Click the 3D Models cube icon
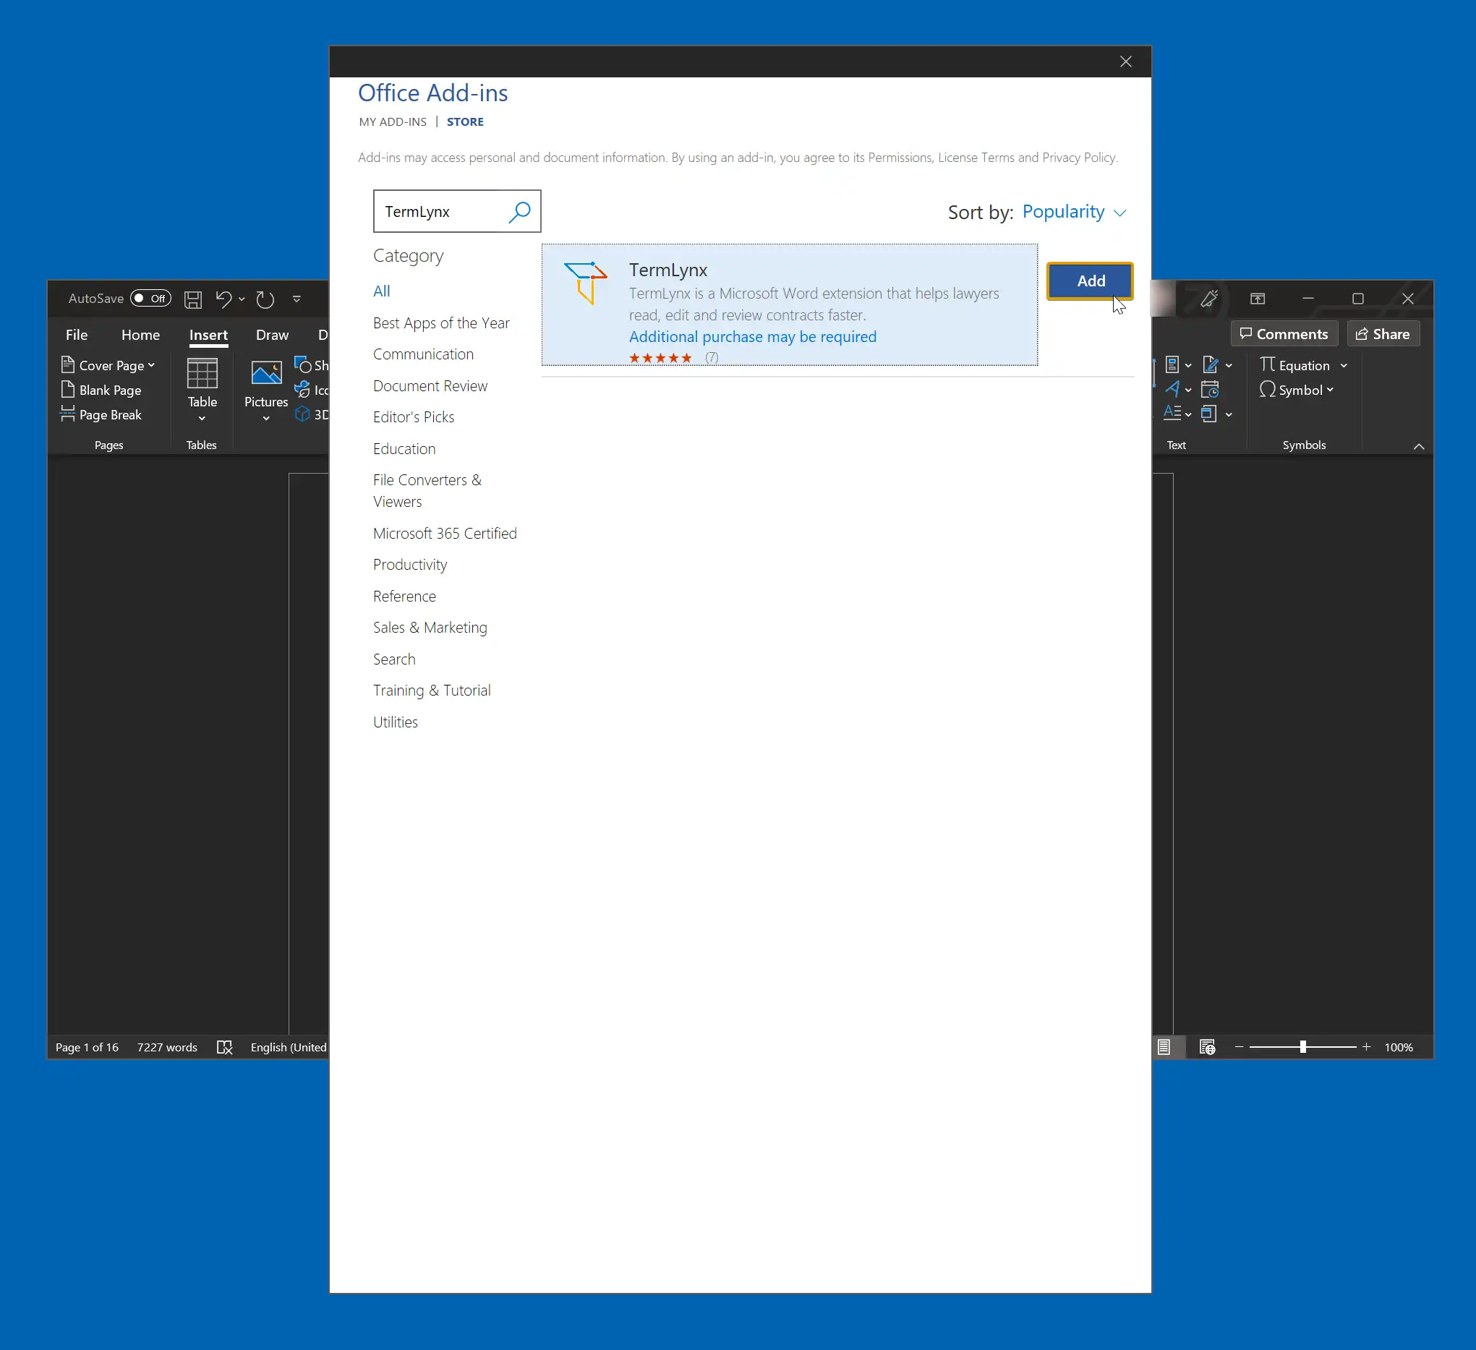This screenshot has height=1350, width=1476. (x=302, y=414)
